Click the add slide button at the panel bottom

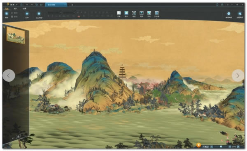[19, 136]
